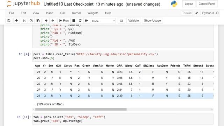Click the Show Usage button
224x126 pixels.
(x=153, y=21)
